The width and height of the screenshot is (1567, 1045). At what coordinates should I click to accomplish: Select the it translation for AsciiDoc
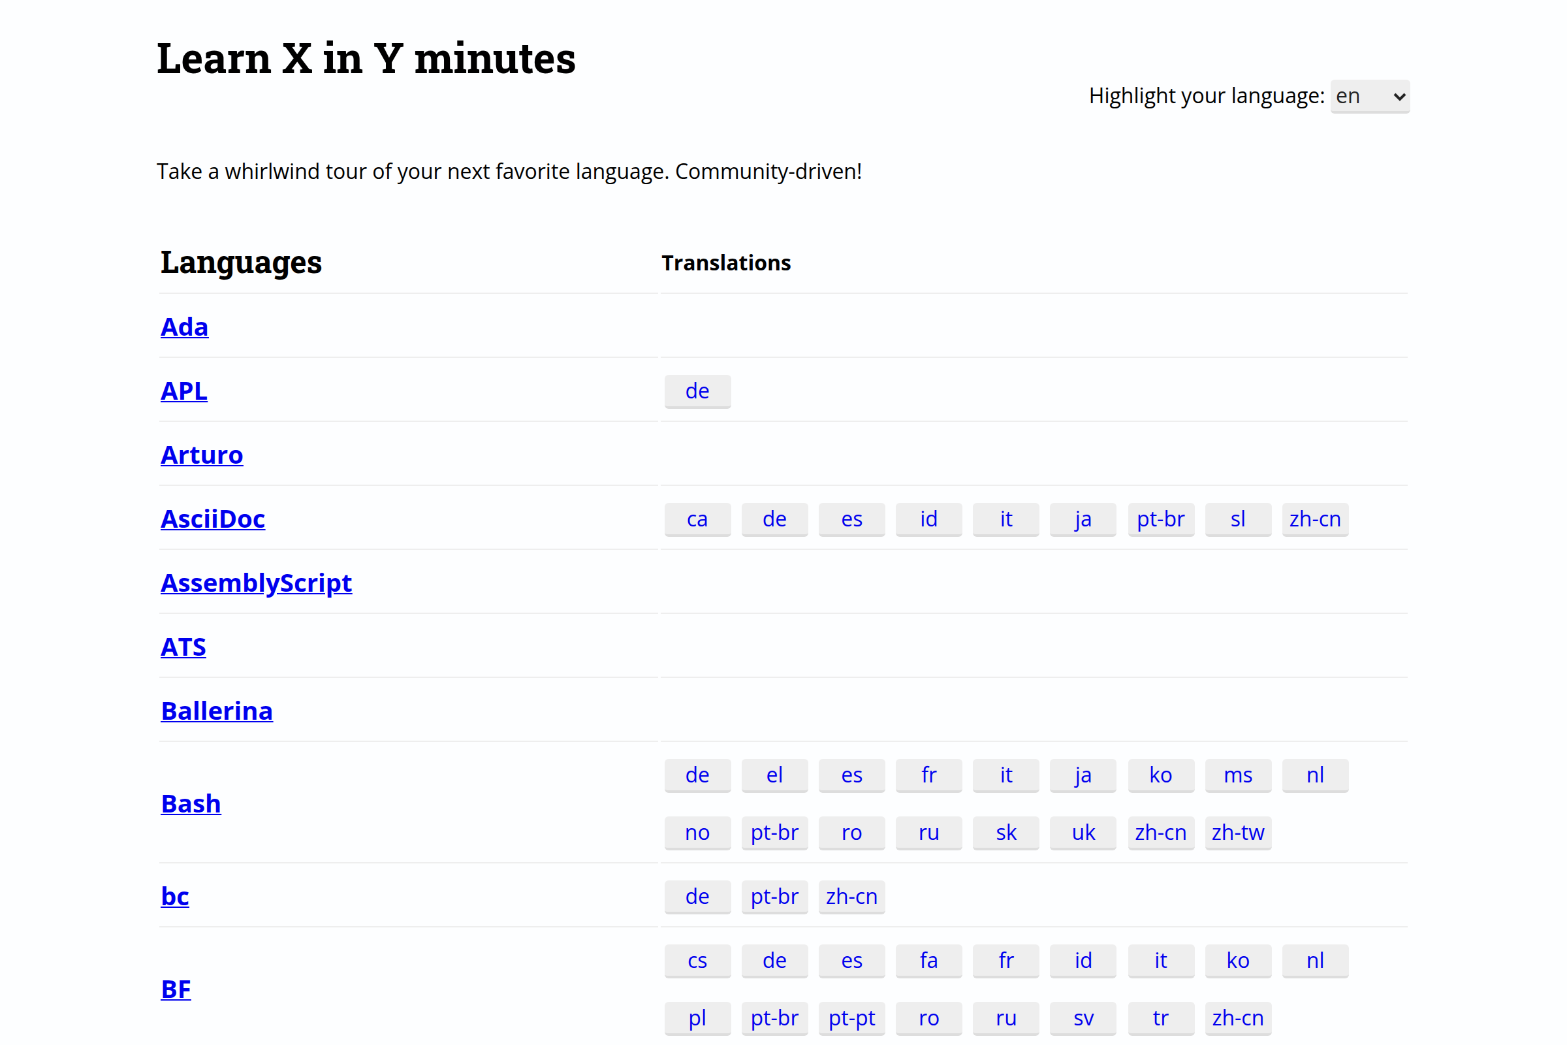coord(1006,519)
